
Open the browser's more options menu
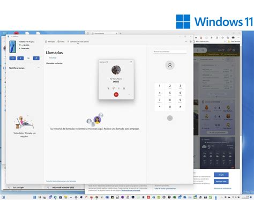pos(238,38)
